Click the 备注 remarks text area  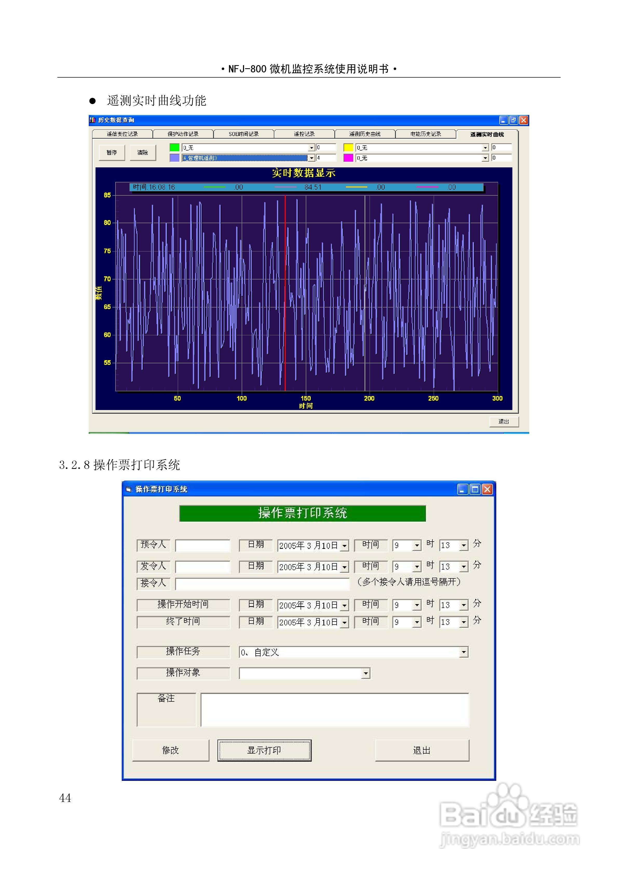coord(335,709)
